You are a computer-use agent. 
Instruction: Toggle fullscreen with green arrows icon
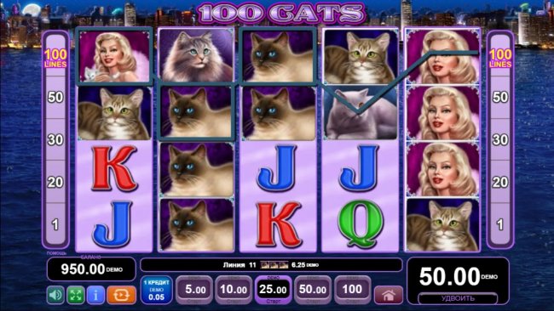76,295
